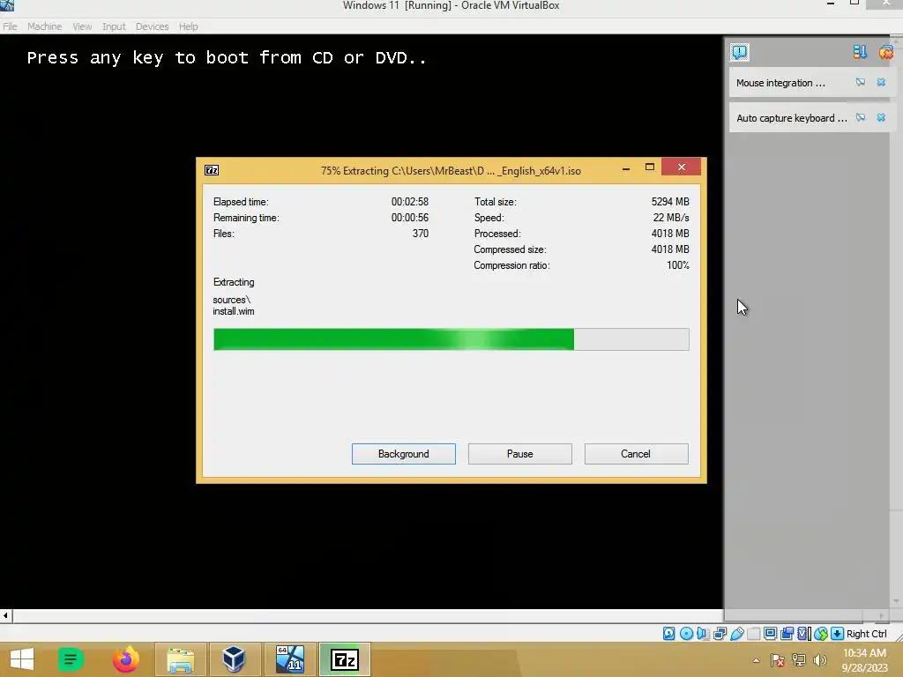This screenshot has height=677, width=903.
Task: Click the 370 files count value
Action: [x=421, y=233]
